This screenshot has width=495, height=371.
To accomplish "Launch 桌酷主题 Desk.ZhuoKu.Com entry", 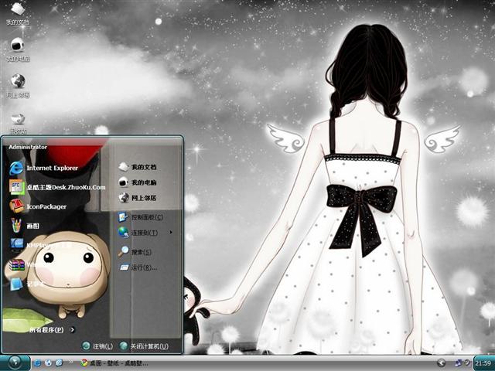I will pos(57,187).
